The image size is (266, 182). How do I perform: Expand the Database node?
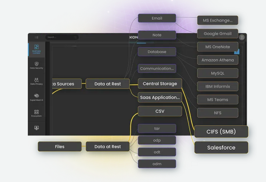[157, 52]
